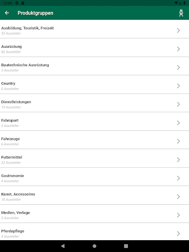Open chevron next to Medien, Verlage
189x252 pixels.
pyautogui.click(x=179, y=215)
